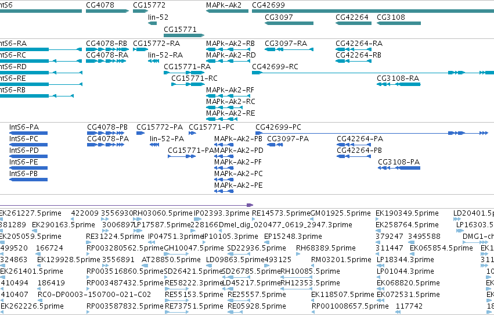
Task: Select protein CG42264-PB
Action: (359, 151)
